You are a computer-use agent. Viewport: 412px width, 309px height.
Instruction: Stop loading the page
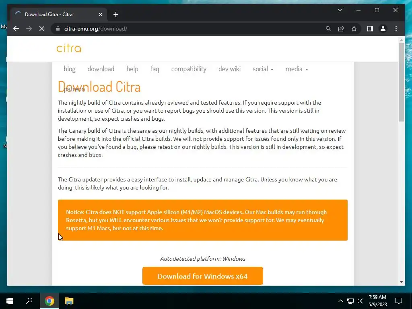[42, 29]
